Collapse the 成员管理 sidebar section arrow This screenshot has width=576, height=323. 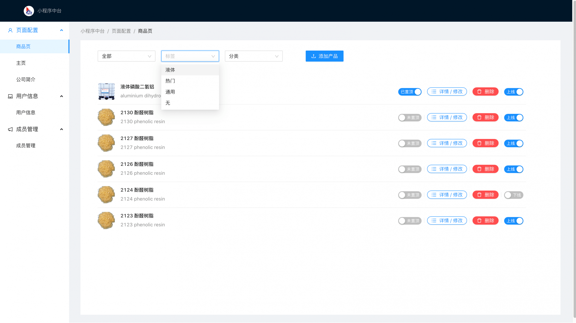[x=62, y=129]
